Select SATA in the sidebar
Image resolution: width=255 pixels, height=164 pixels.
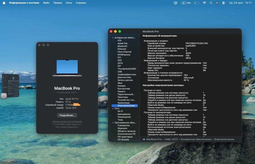120,63
